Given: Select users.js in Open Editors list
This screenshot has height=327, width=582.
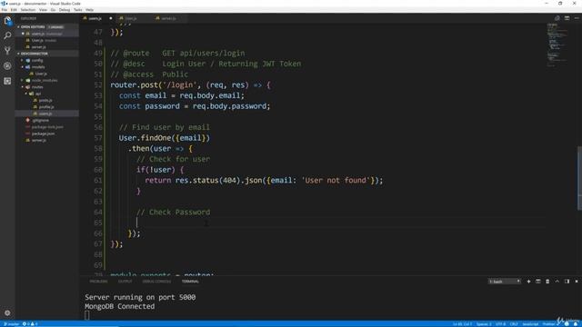Looking at the screenshot, I should pyautogui.click(x=46, y=34).
